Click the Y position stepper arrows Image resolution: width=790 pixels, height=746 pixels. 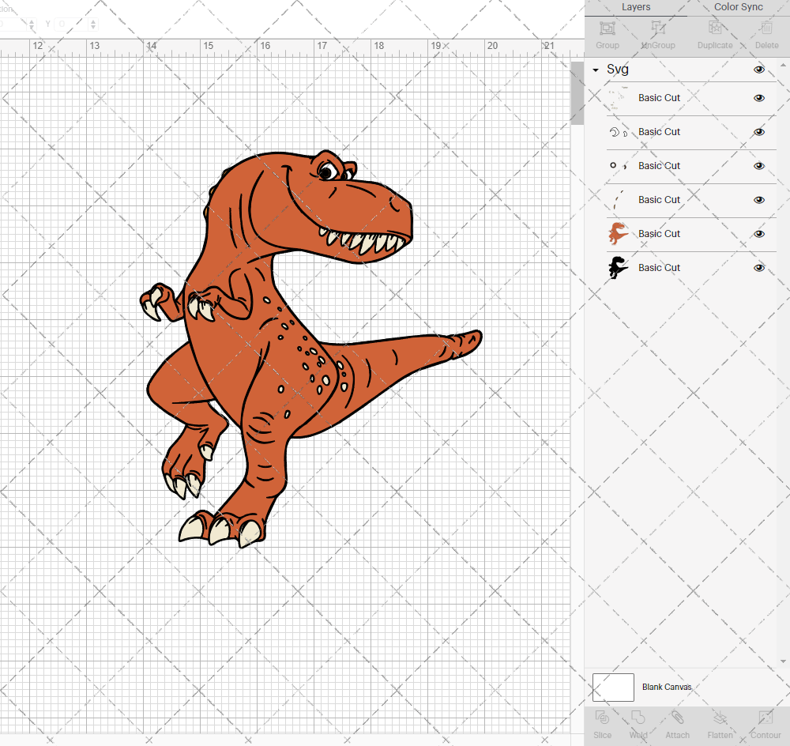[x=93, y=24]
